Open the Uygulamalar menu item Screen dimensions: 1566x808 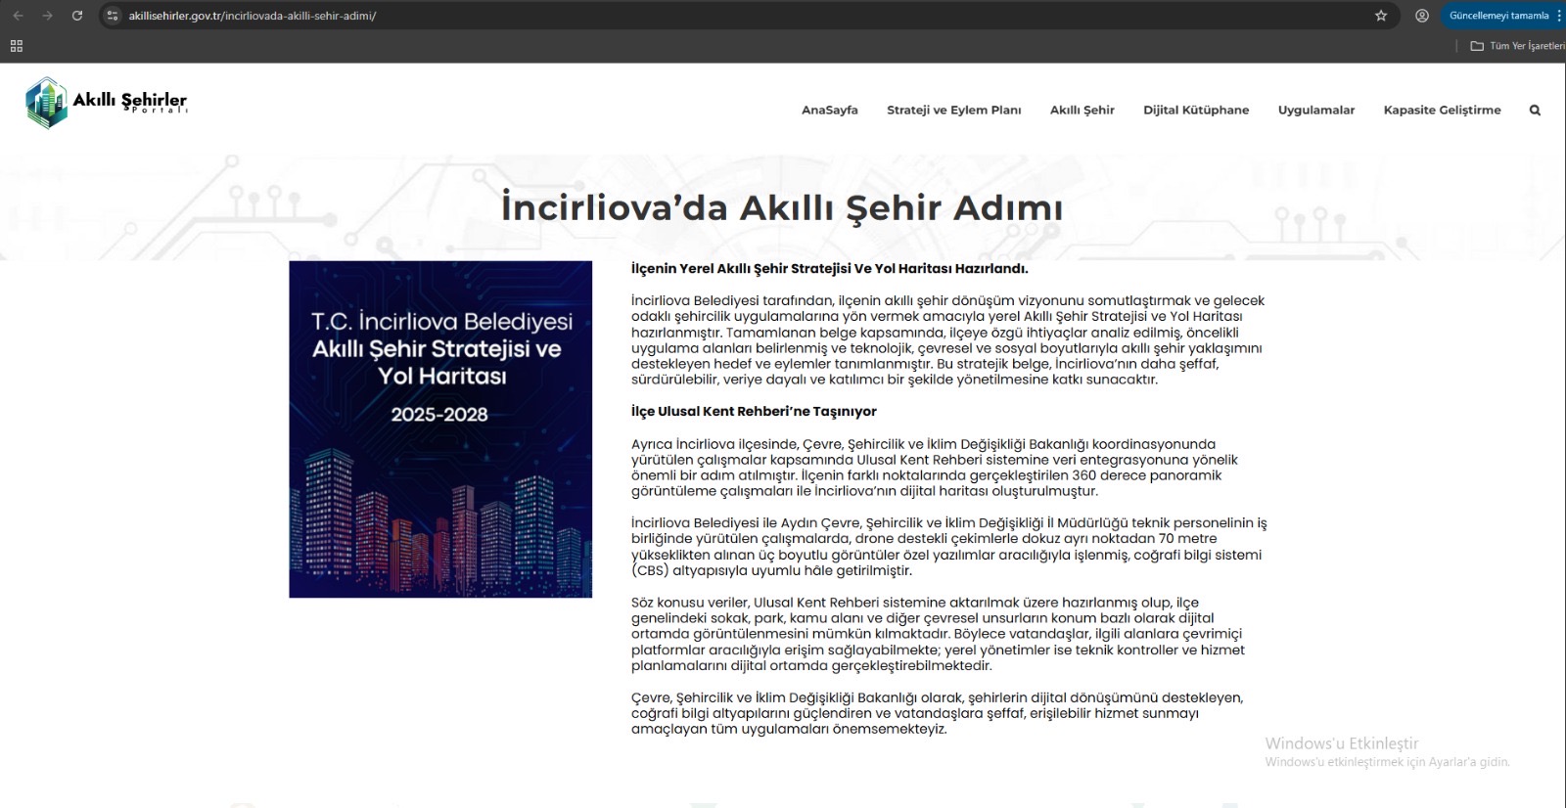[x=1315, y=110]
